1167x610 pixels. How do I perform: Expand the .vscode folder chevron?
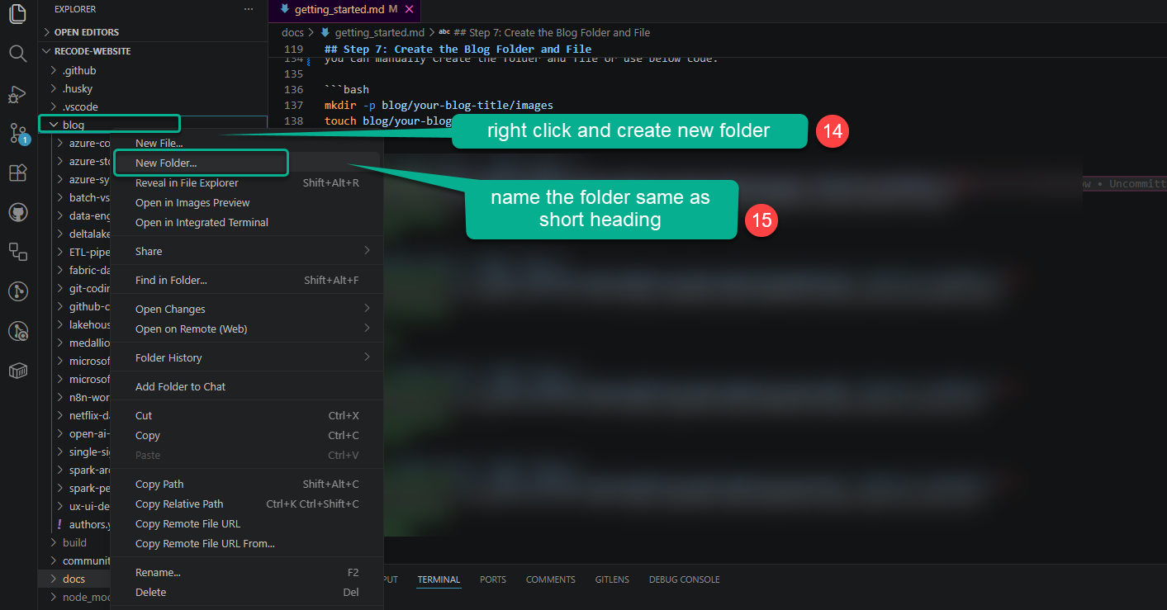point(54,107)
